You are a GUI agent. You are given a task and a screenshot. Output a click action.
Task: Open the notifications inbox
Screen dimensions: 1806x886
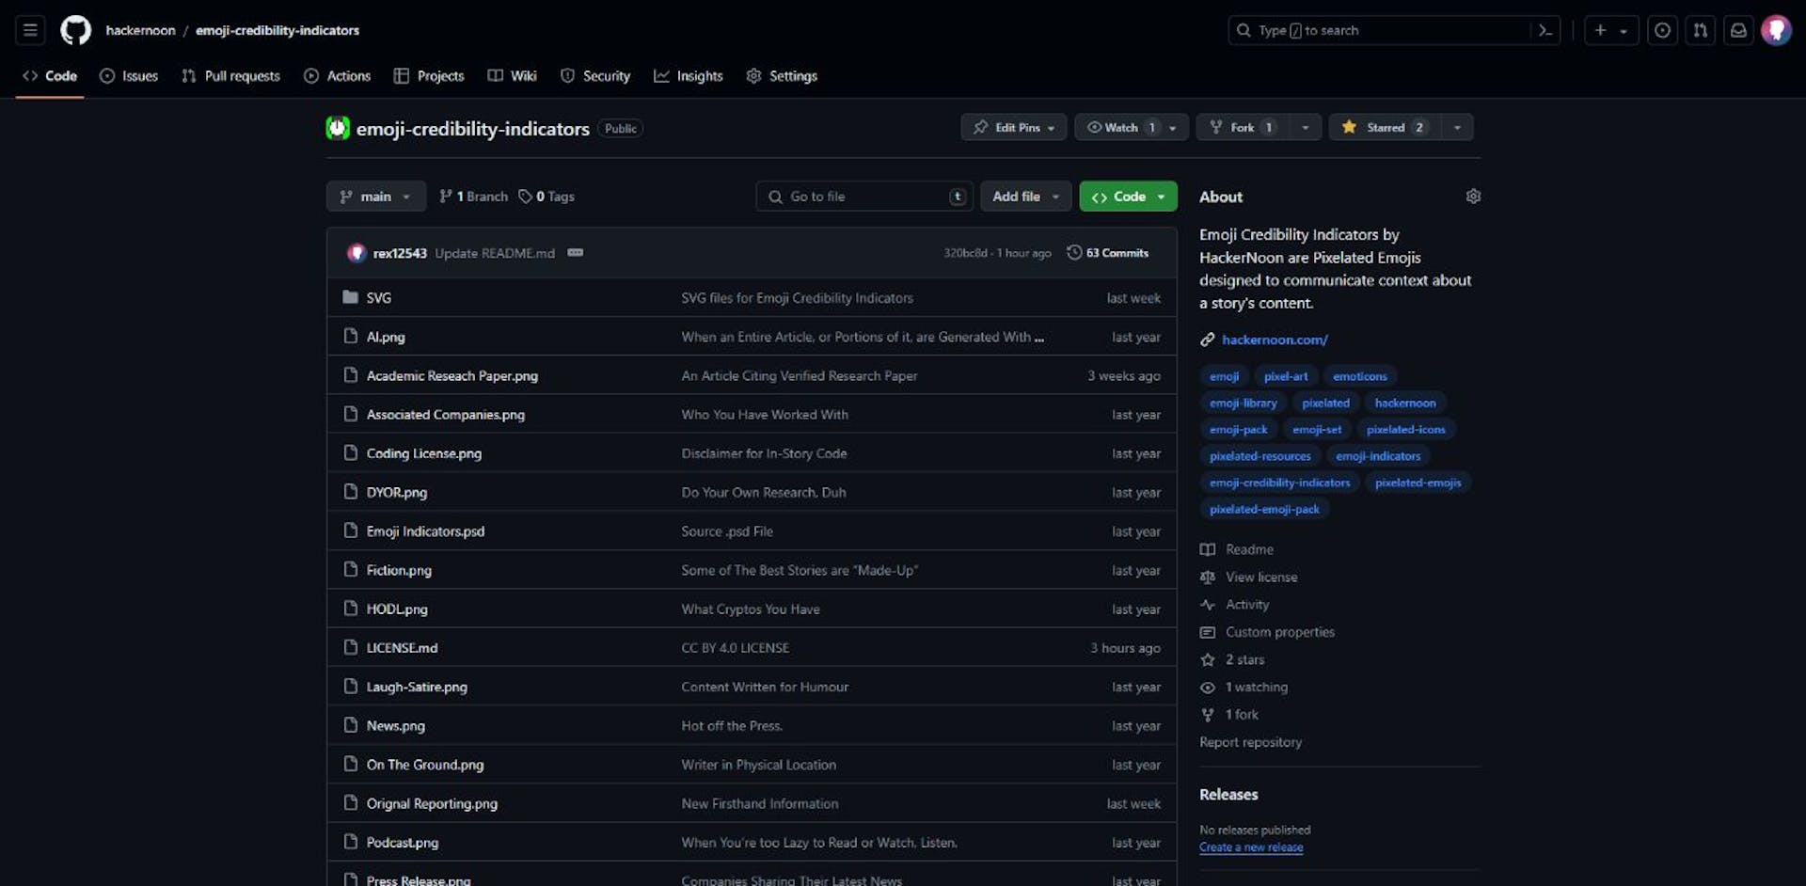(1738, 29)
